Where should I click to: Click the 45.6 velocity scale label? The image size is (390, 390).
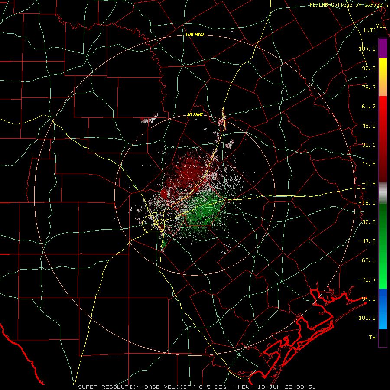click(x=369, y=126)
